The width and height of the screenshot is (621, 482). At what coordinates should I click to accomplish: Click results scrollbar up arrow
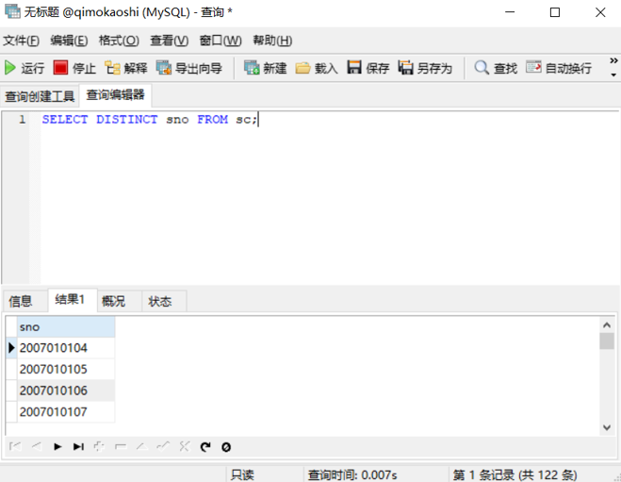pos(607,325)
